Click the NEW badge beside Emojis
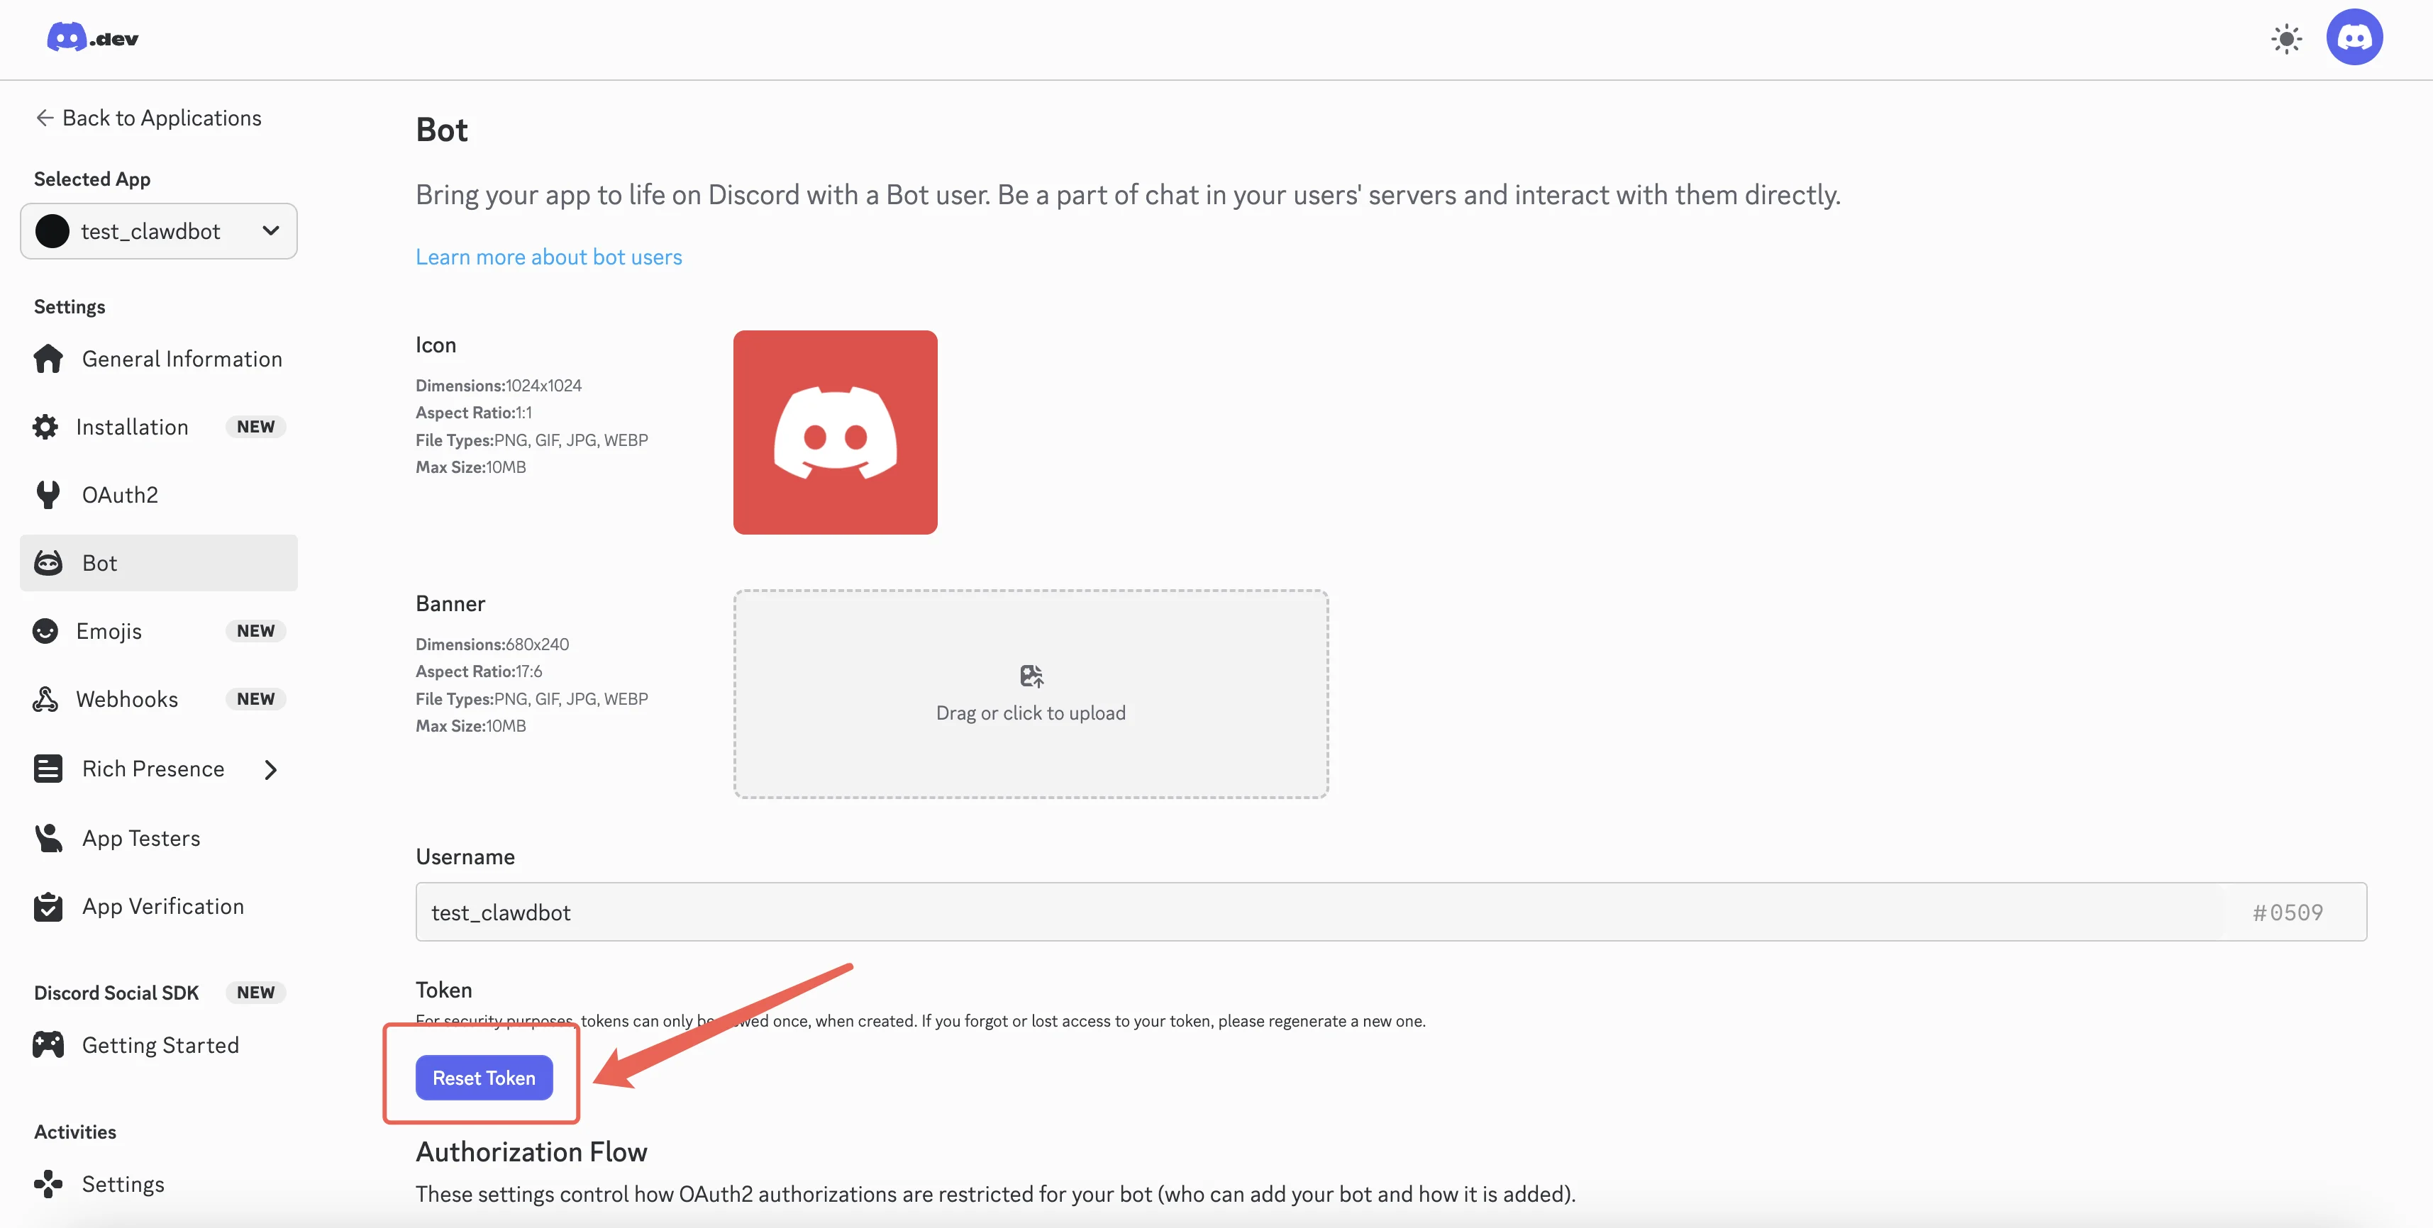 (256, 630)
